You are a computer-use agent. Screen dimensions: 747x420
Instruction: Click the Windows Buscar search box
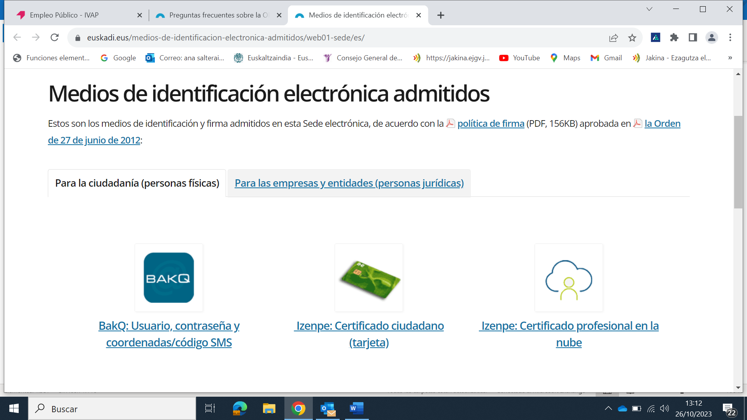click(x=113, y=409)
